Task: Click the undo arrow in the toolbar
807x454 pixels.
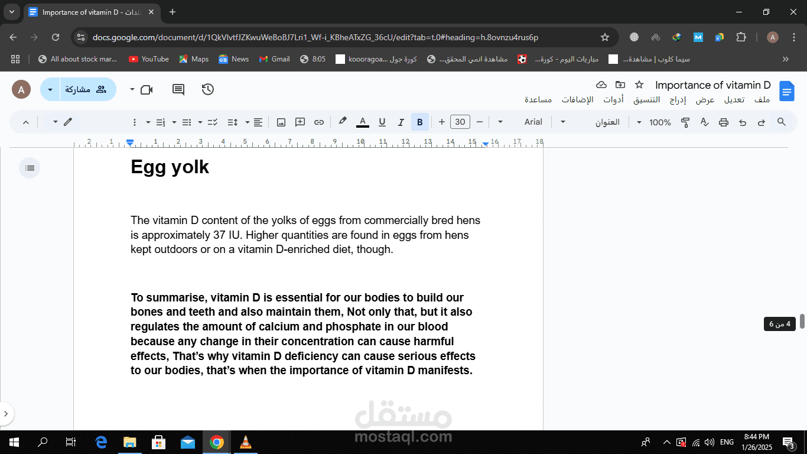Action: pos(743,122)
